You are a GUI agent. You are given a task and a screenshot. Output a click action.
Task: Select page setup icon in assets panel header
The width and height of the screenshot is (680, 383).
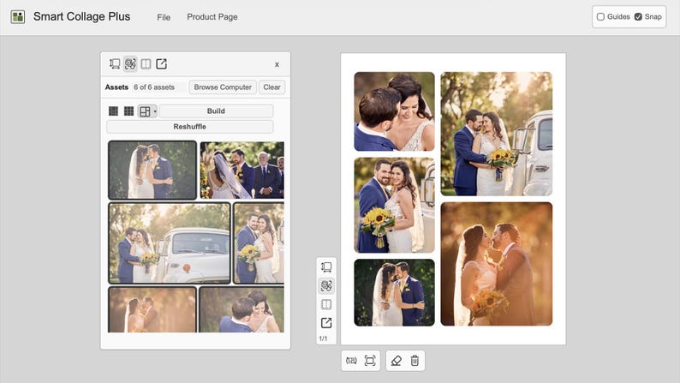pyautogui.click(x=115, y=63)
